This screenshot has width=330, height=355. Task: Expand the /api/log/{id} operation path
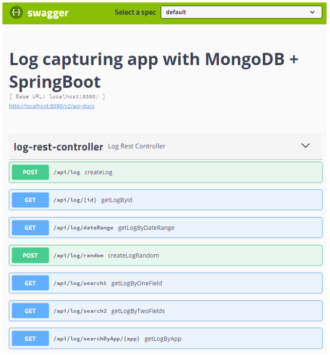pyautogui.click(x=75, y=200)
